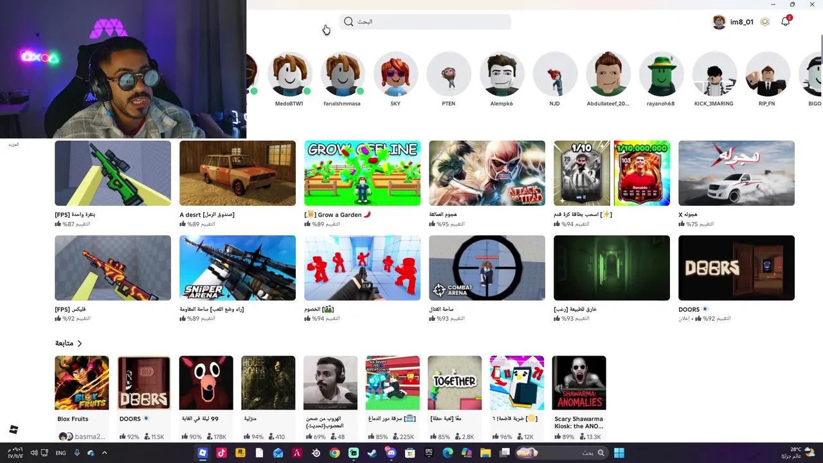Click the A desrt title link
823x463 pixels.
pos(207,215)
